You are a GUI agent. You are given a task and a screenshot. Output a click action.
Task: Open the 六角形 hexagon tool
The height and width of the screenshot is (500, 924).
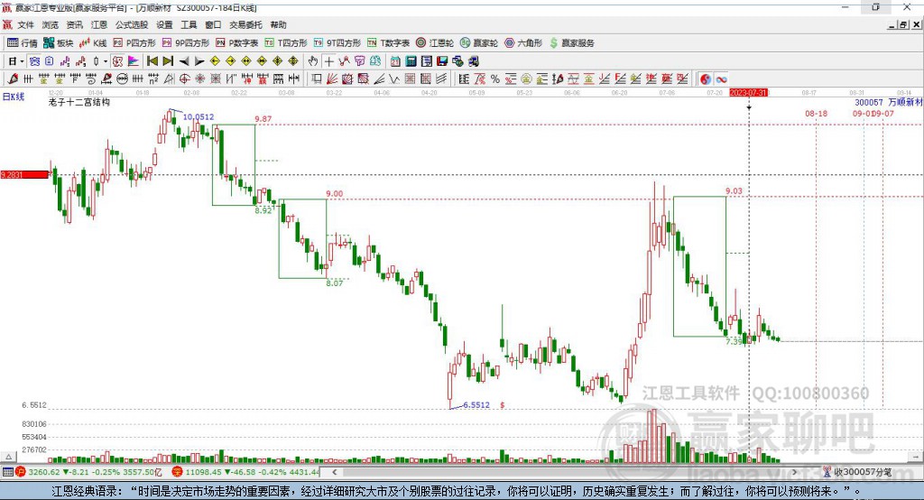(x=523, y=43)
